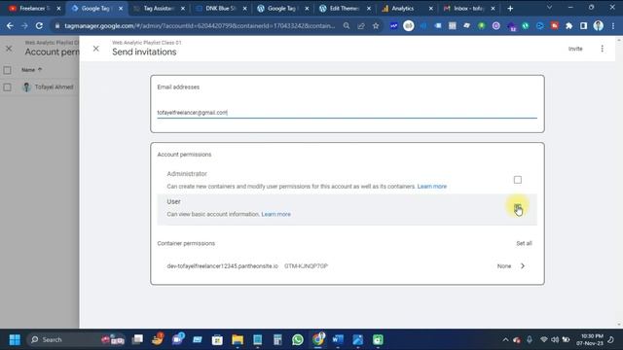Open the three-dot more options menu
Screen dimensions: 623x350
coord(602,49)
